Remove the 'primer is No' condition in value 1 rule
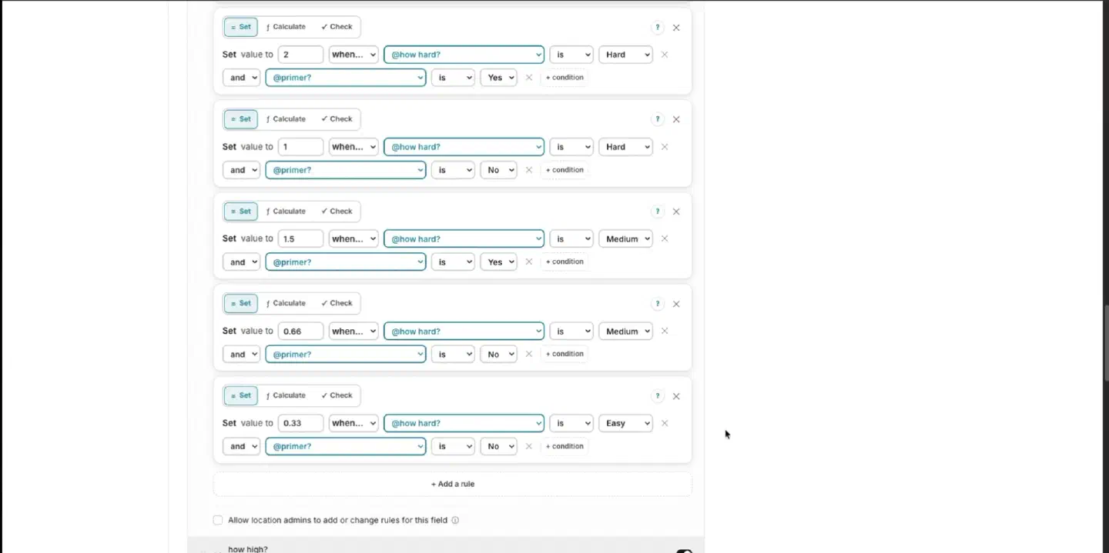This screenshot has height=553, width=1109. [x=529, y=170]
